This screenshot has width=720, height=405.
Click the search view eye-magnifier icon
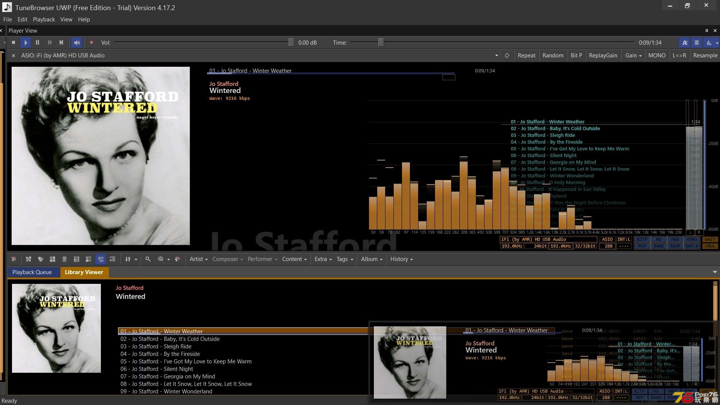pos(160,259)
